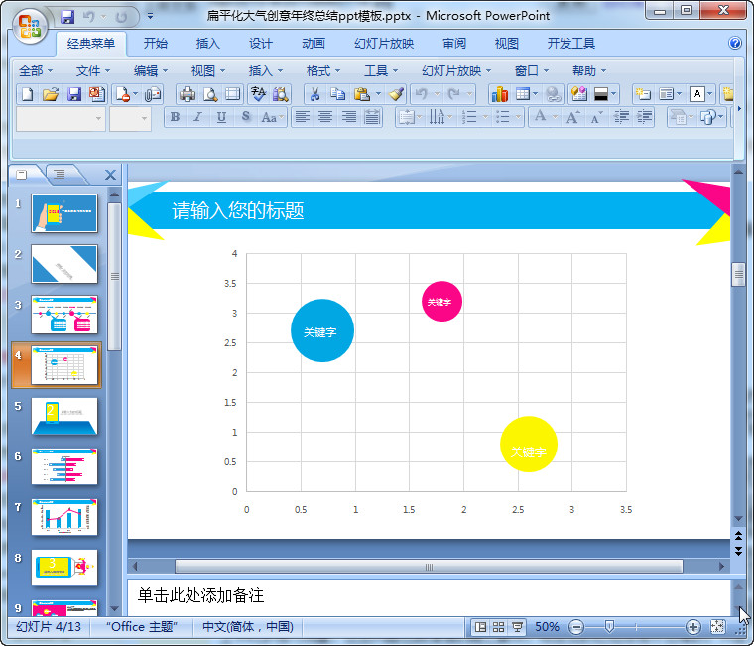754x646 pixels.
Task: Close the slides thumbnail pane
Action: 110,175
